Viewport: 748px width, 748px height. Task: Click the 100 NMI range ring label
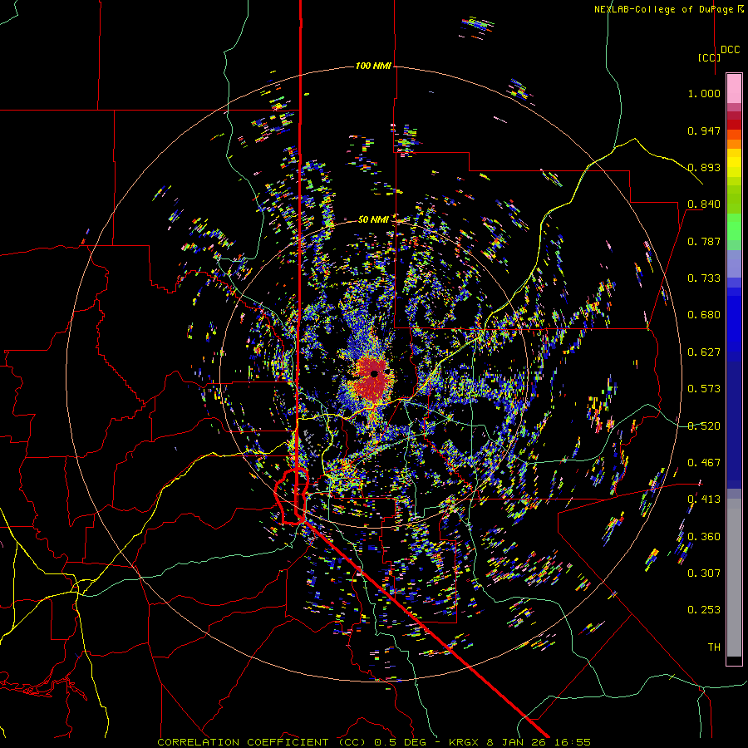coord(373,66)
